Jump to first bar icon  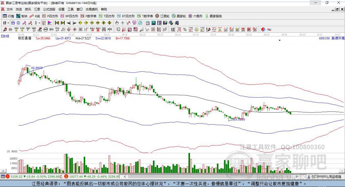(x=57, y=23)
